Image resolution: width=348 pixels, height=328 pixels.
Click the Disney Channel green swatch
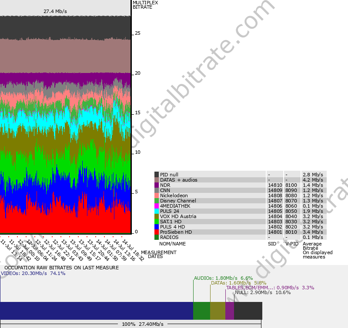(x=157, y=201)
